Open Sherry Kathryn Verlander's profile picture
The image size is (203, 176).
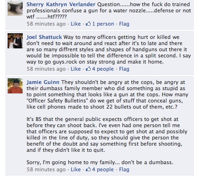click(x=15, y=8)
